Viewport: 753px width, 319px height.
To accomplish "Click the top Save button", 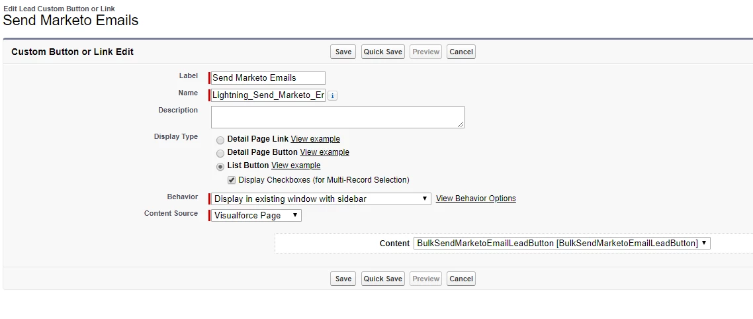I will (x=343, y=52).
